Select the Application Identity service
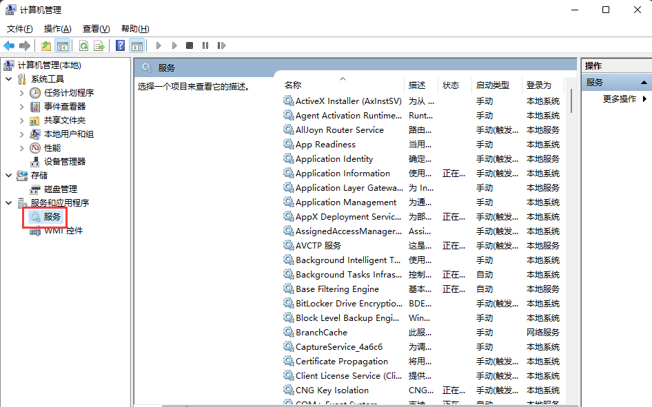The height and width of the screenshot is (407, 652). click(x=334, y=158)
